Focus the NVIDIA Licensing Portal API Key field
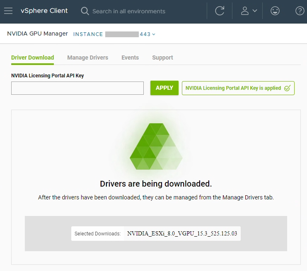Screen dimensions: 307x271 77,88
